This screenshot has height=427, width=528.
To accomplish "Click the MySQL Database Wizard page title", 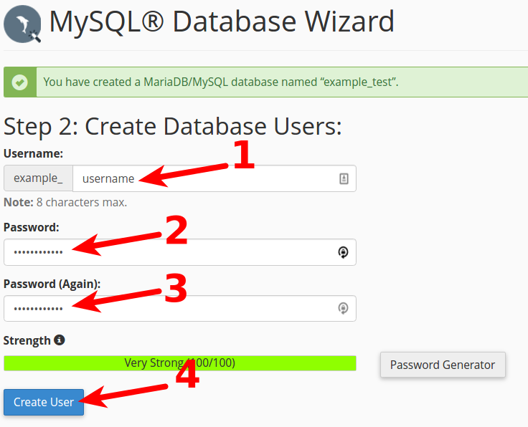I will [222, 23].
